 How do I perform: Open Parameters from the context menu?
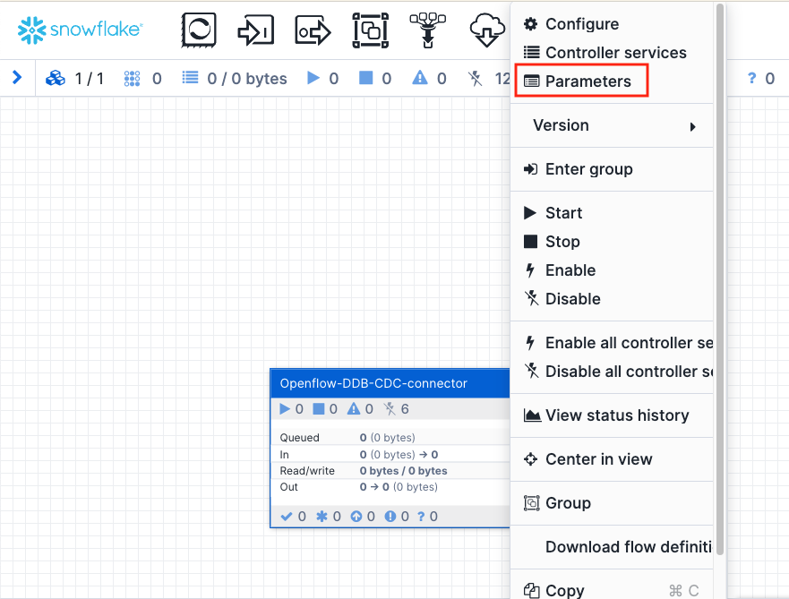[587, 81]
